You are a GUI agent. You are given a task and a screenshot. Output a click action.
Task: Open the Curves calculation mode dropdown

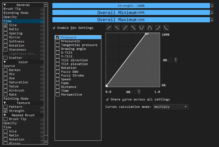171,107
